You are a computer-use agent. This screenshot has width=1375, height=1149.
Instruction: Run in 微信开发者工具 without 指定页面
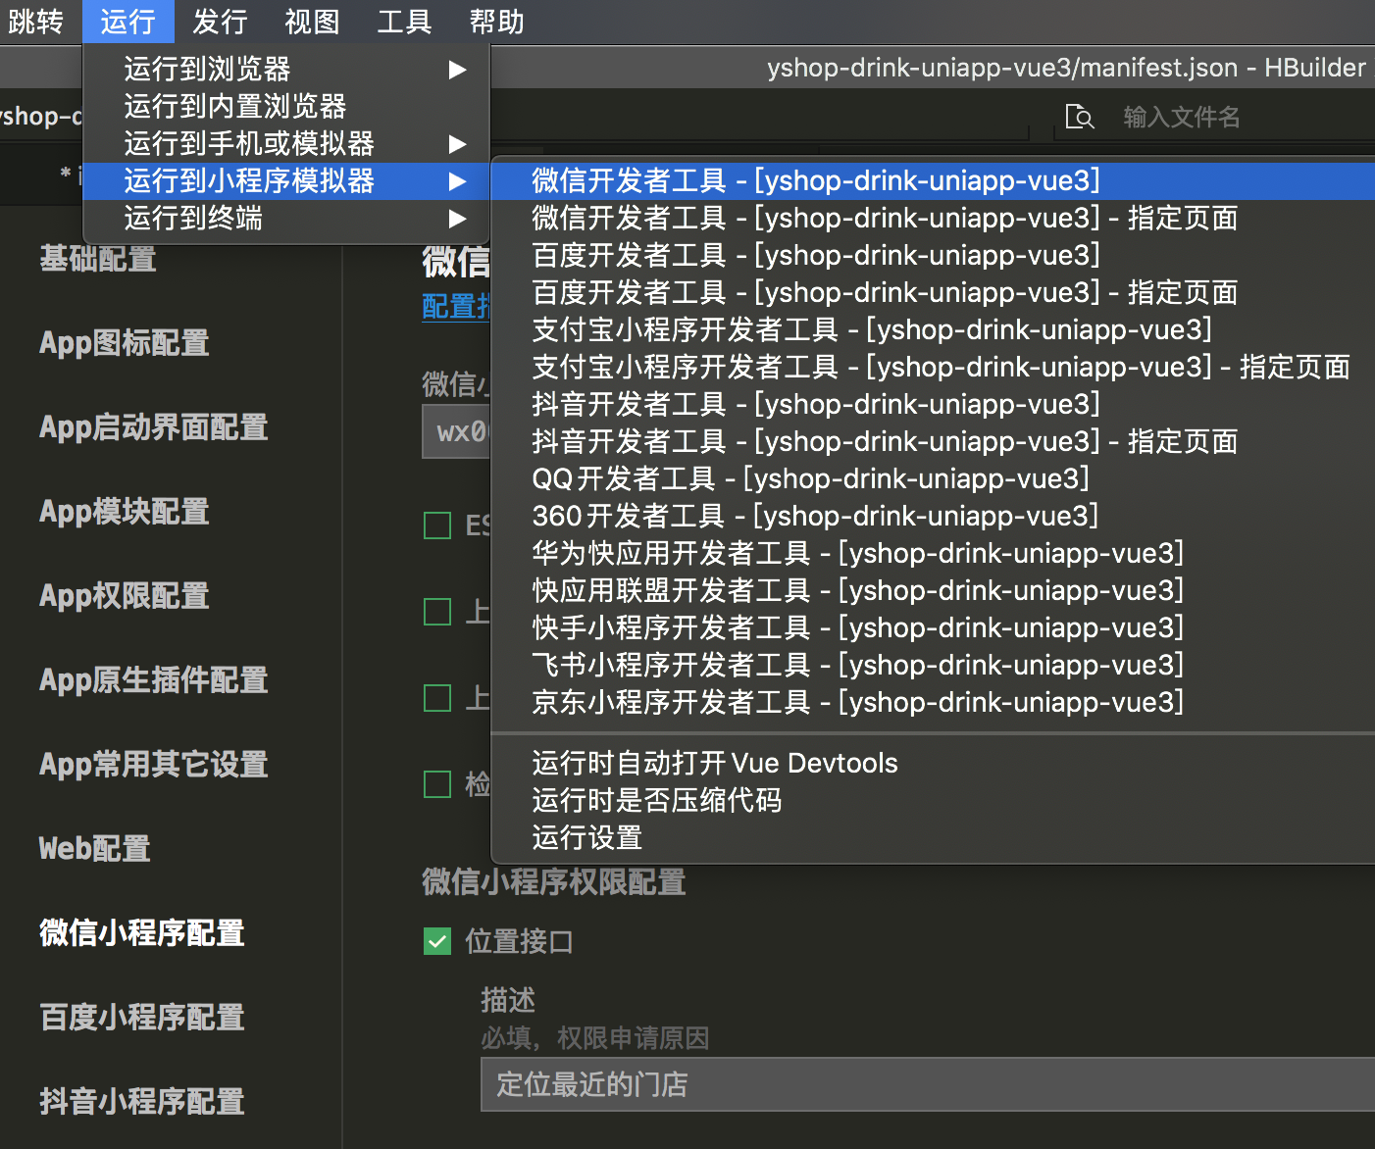pyautogui.click(x=933, y=181)
